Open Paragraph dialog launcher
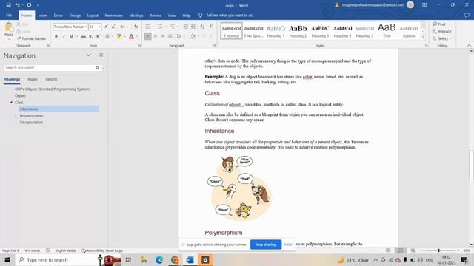 click(x=215, y=46)
